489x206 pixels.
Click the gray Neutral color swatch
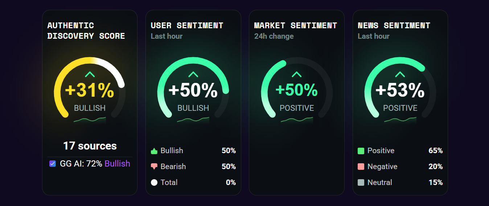coord(361,182)
